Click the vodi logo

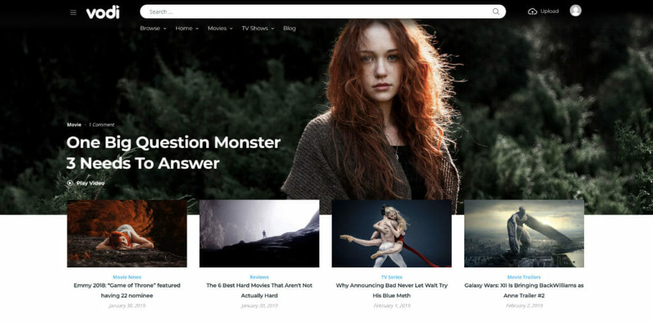(x=103, y=12)
